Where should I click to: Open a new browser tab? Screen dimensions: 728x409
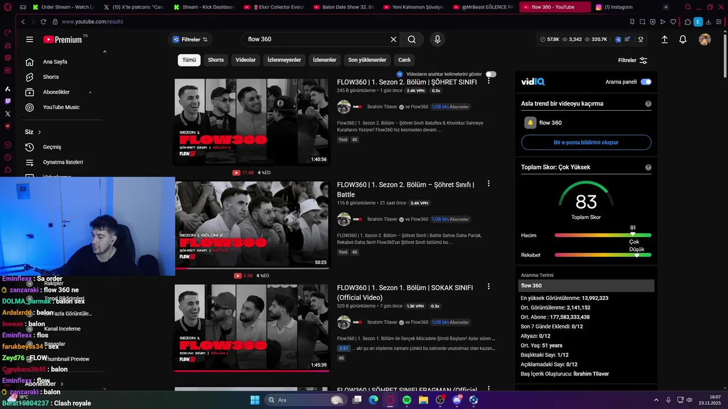tap(665, 7)
